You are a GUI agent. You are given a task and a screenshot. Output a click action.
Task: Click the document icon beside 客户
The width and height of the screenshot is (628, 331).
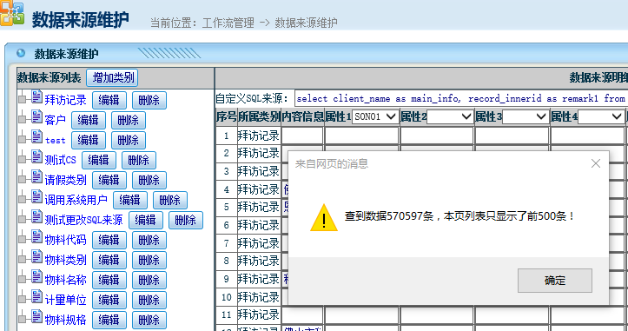(36, 117)
